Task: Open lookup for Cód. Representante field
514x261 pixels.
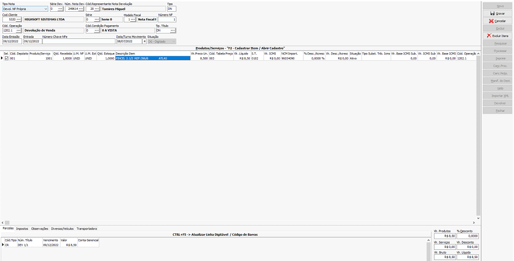Action: click(97, 9)
